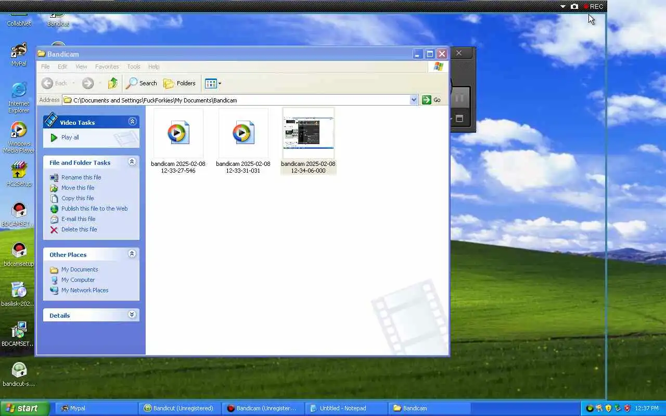This screenshot has width=666, height=416.
Task: Switch to Untitled - Notepad taskbar button
Action: (346, 408)
